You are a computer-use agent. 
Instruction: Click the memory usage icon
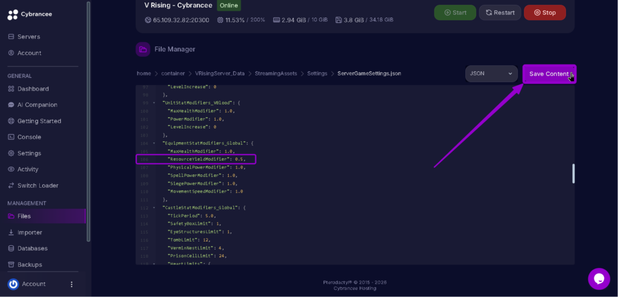tap(276, 20)
